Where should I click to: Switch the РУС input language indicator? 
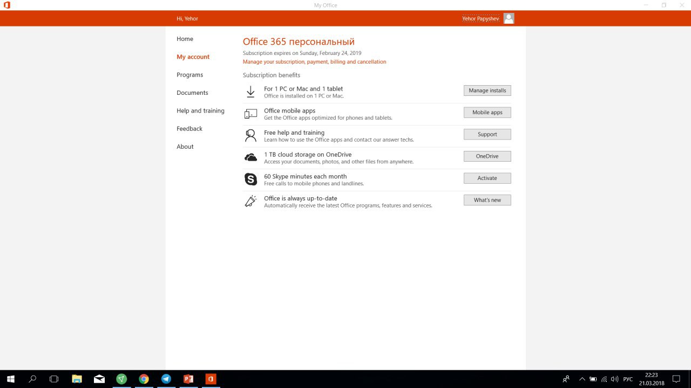pos(628,379)
